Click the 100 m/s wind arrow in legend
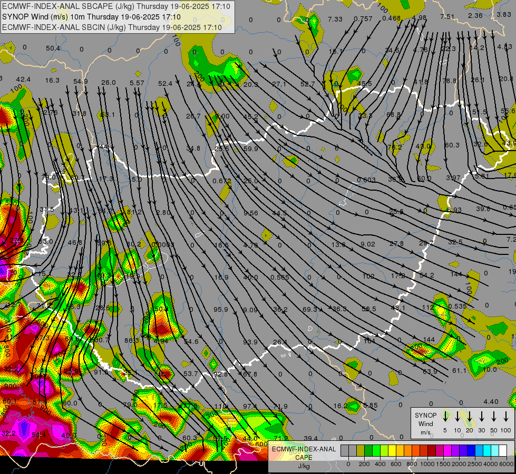 (x=506, y=417)
